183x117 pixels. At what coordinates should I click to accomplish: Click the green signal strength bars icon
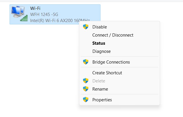click(x=24, y=18)
